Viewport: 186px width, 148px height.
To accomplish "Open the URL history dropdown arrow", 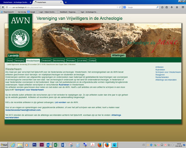I will click(x=117, y=7).
